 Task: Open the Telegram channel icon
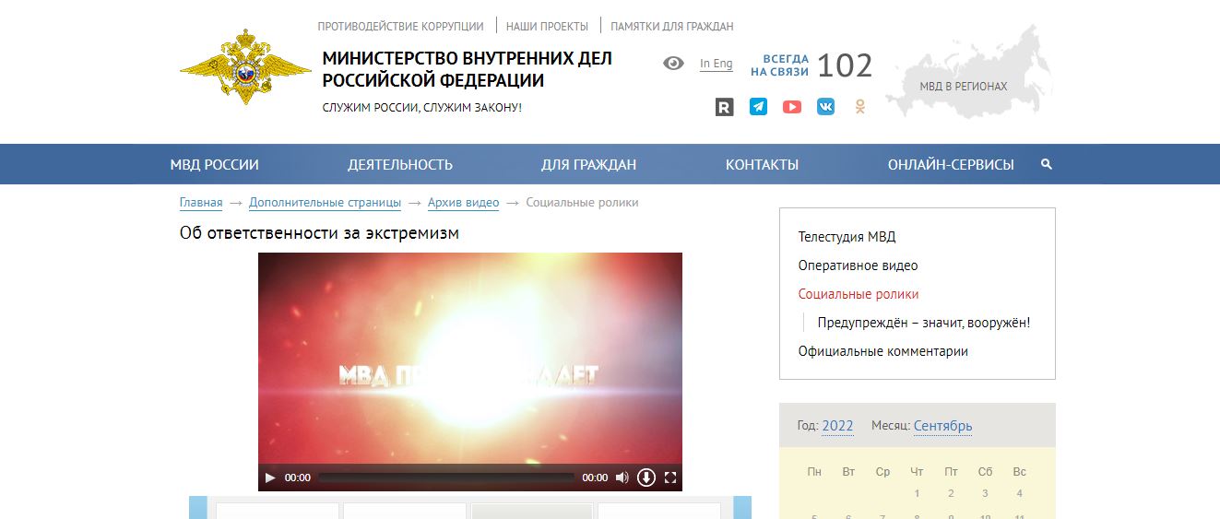pos(758,107)
